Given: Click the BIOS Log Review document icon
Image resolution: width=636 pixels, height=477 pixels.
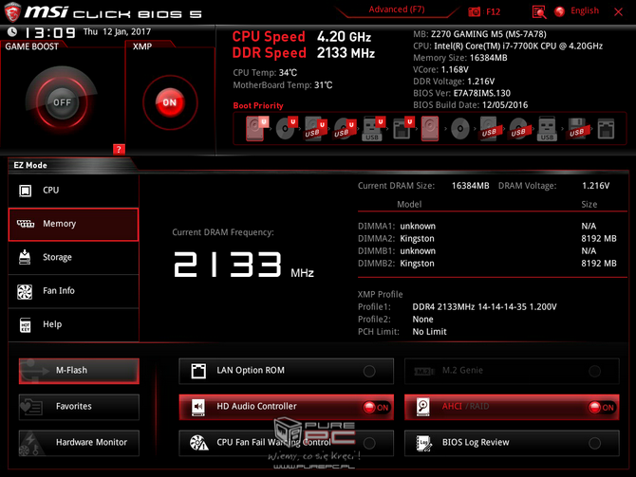Looking at the screenshot, I should point(424,443).
